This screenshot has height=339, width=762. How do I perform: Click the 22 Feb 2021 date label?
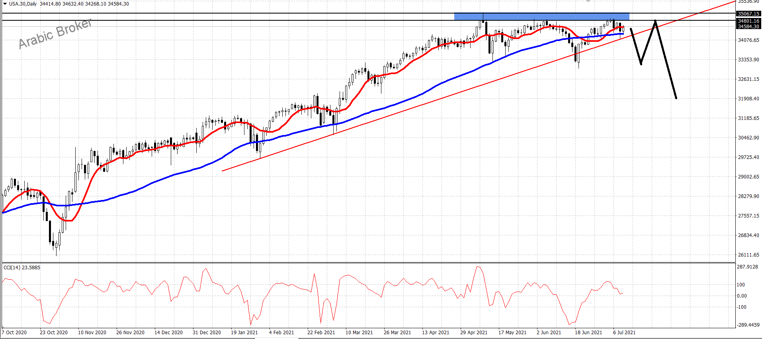[321, 333]
